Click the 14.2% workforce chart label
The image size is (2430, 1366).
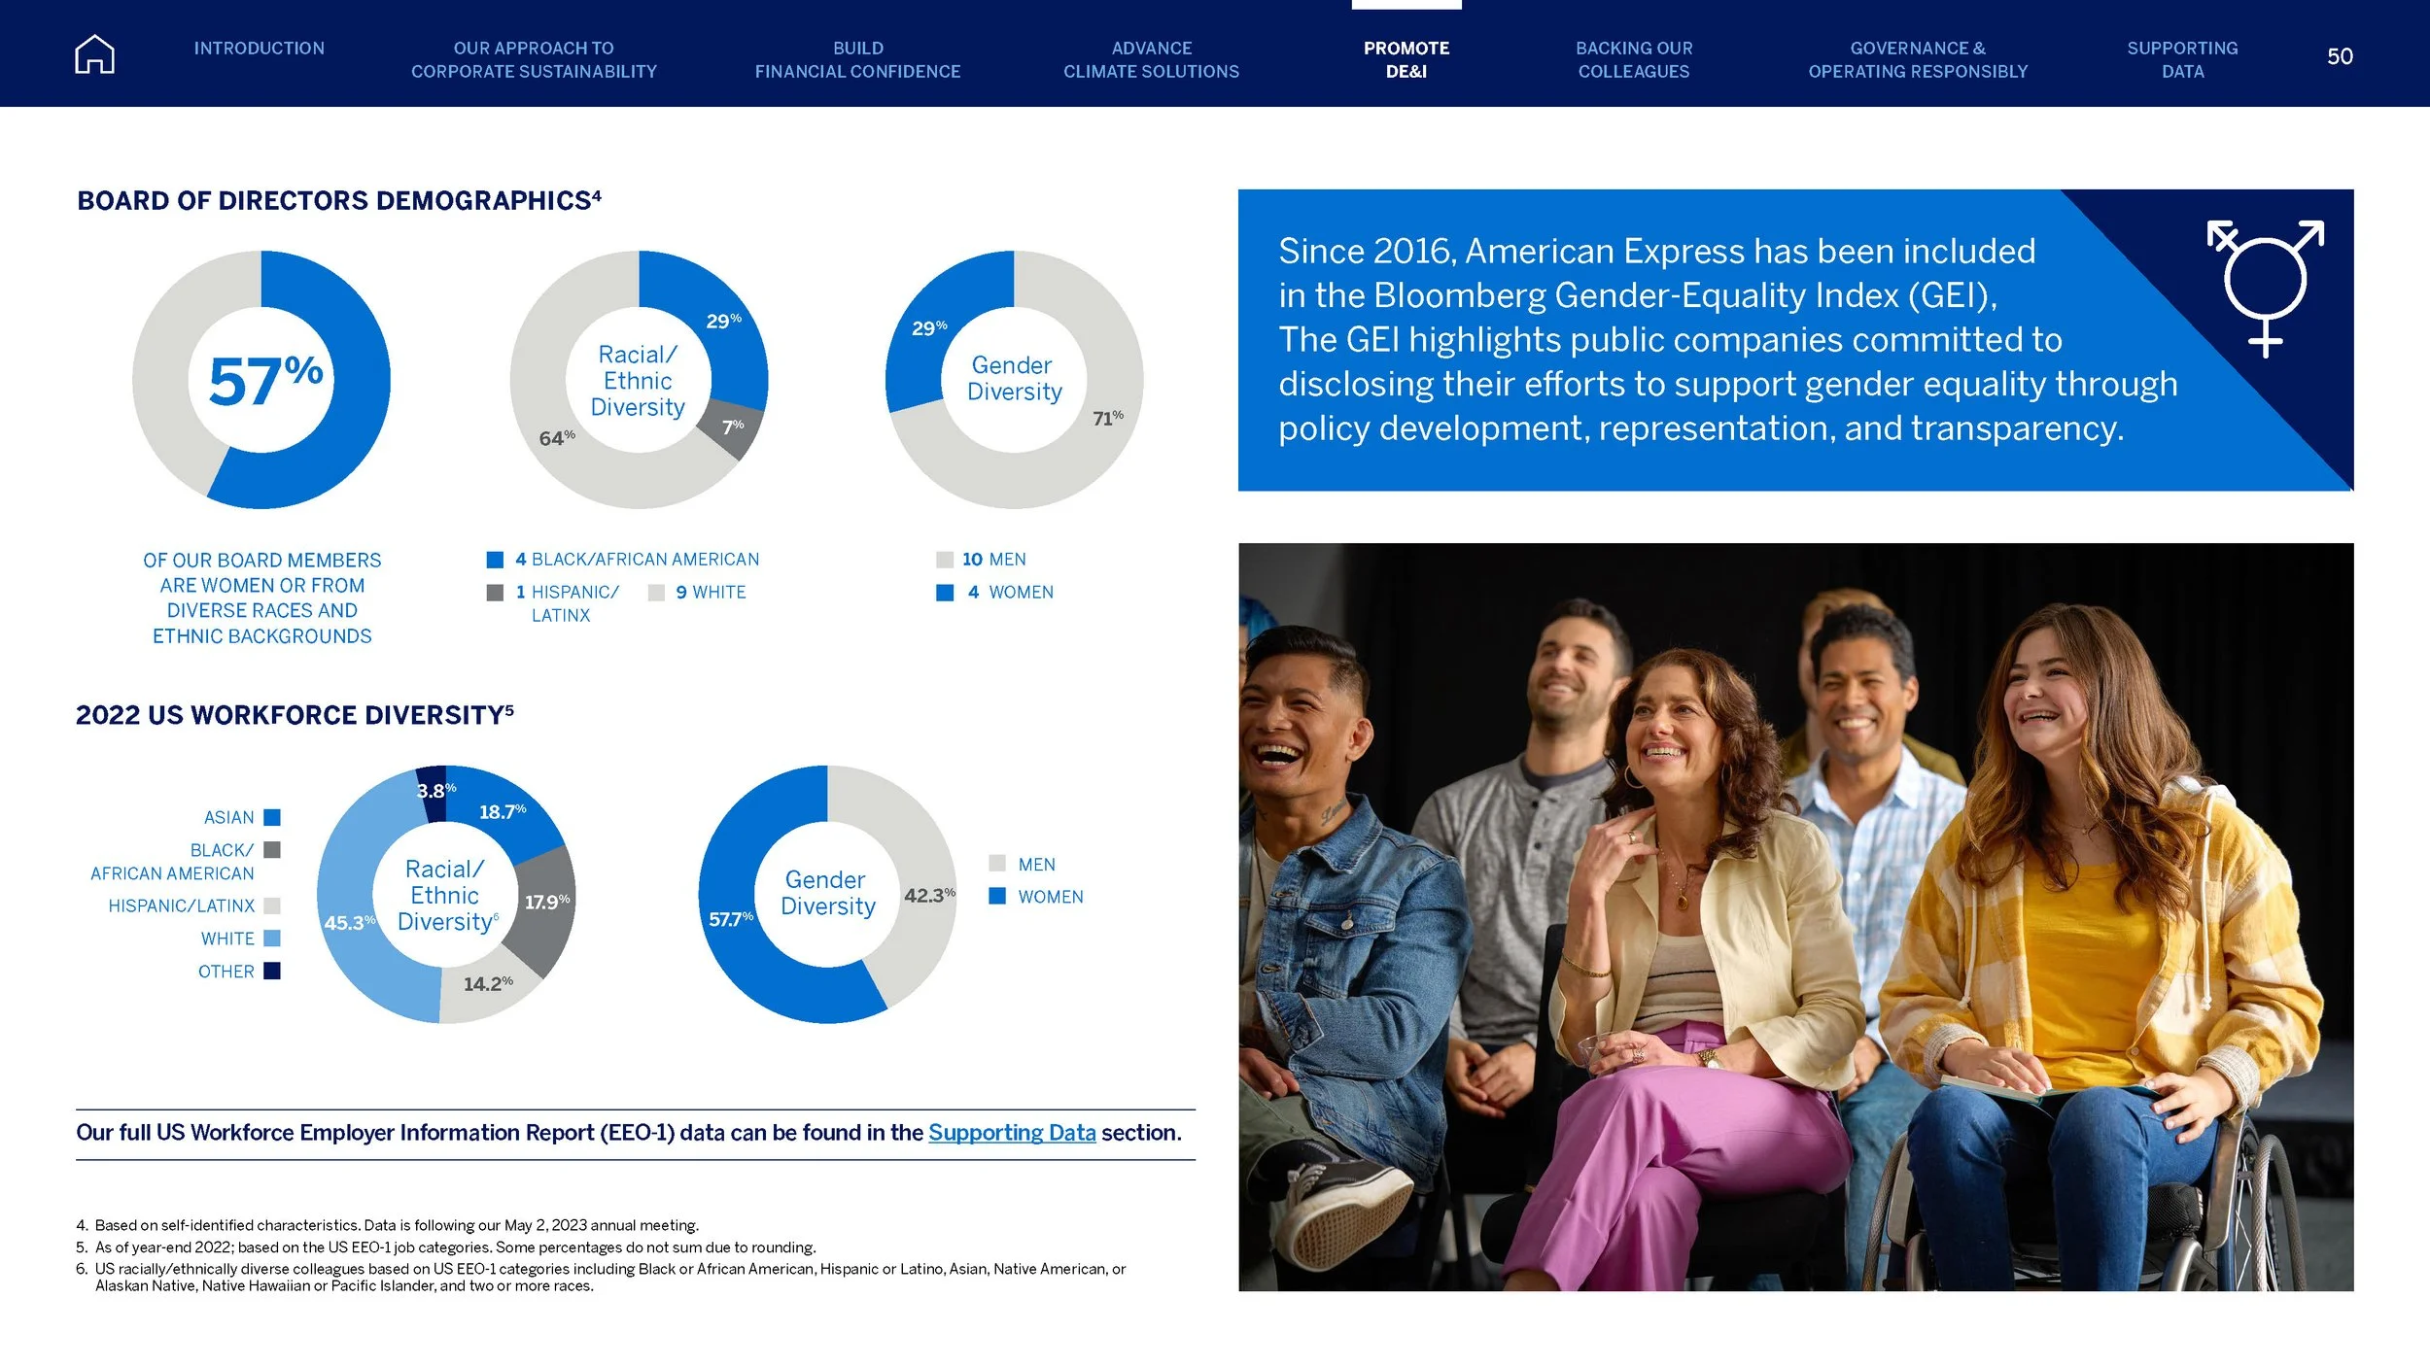pyautogui.click(x=488, y=983)
